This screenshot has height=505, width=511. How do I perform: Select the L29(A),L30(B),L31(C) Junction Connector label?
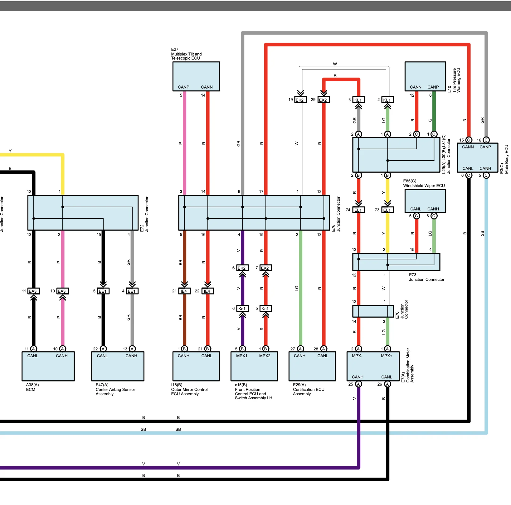point(446,154)
